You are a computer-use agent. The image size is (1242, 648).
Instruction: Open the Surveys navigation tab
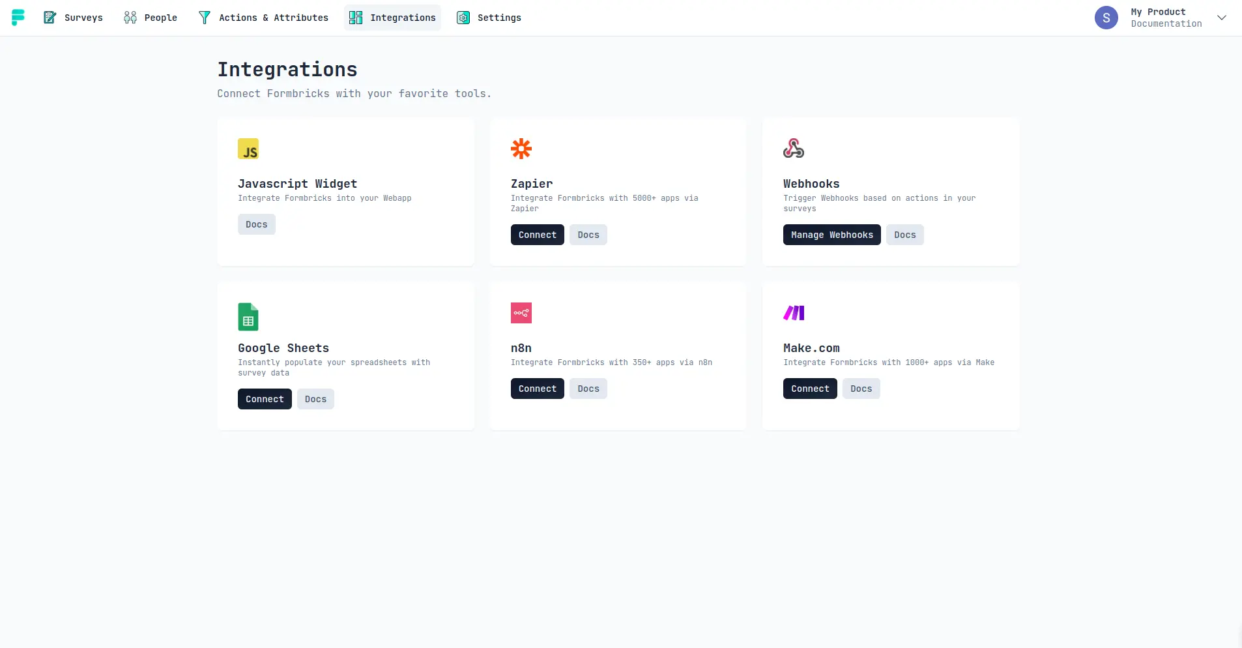tap(73, 18)
